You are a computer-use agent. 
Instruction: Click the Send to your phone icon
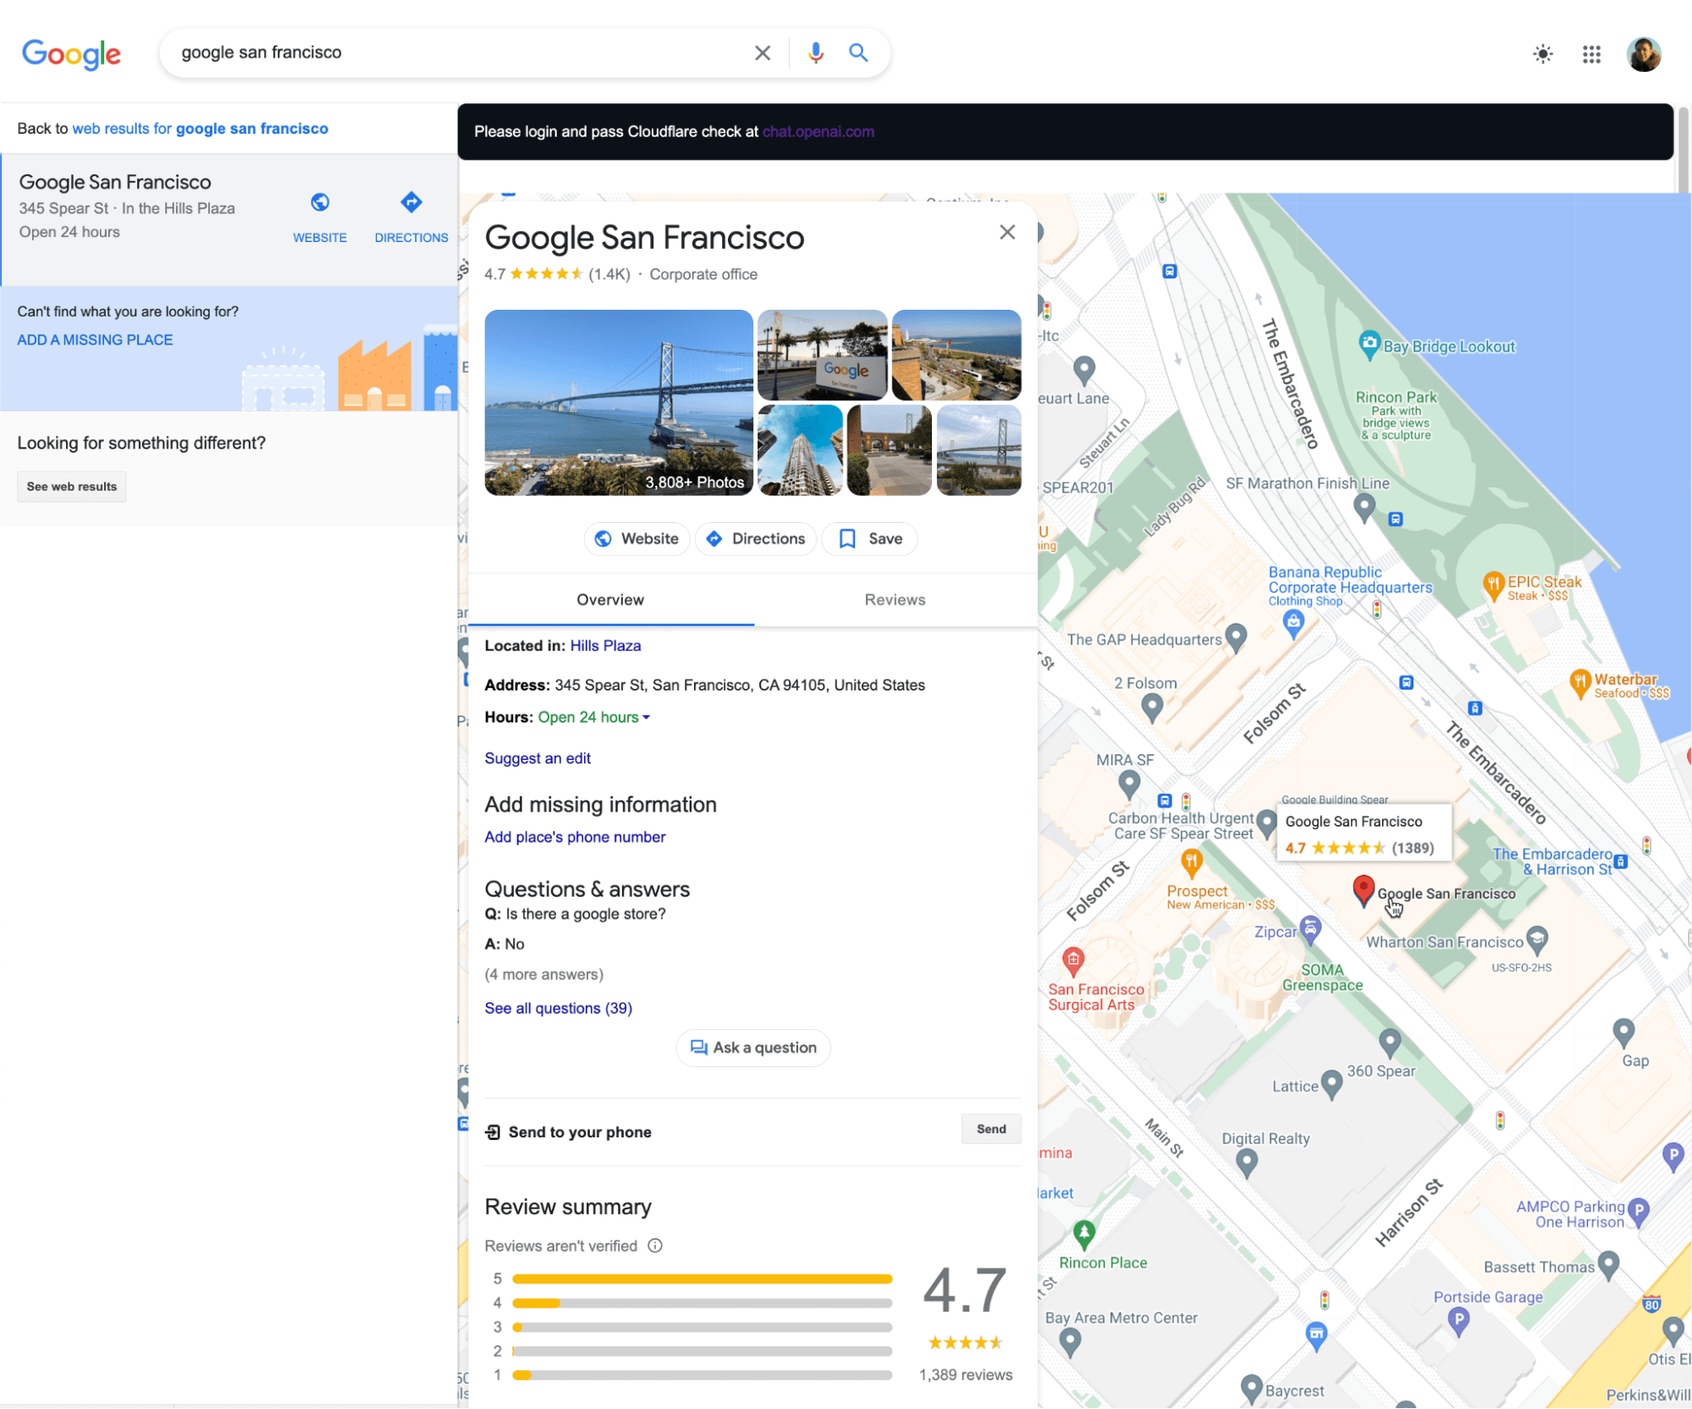(x=494, y=1131)
